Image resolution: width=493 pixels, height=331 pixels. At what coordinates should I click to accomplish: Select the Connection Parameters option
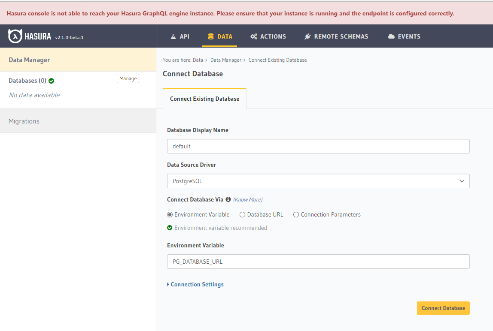coord(296,214)
